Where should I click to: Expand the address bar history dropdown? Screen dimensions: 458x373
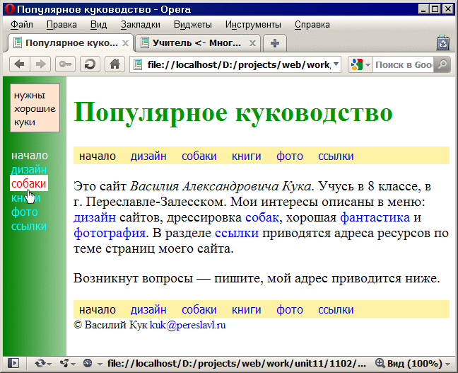(x=336, y=64)
